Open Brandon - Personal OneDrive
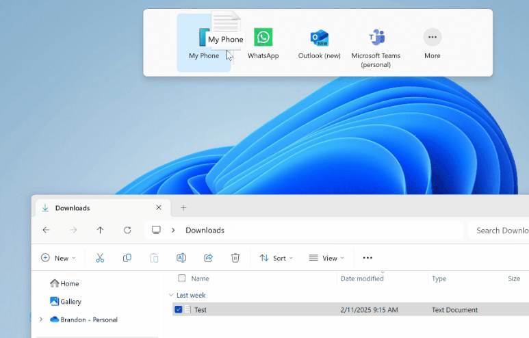 [x=83, y=320]
